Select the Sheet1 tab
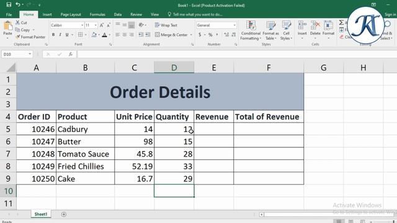Viewport: 397px width, 223px height. click(41, 214)
